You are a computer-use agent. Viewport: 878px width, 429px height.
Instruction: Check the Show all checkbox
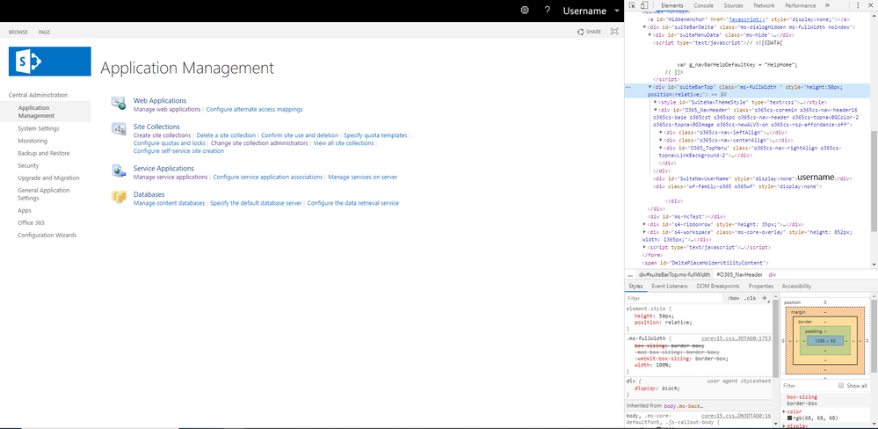coord(841,385)
